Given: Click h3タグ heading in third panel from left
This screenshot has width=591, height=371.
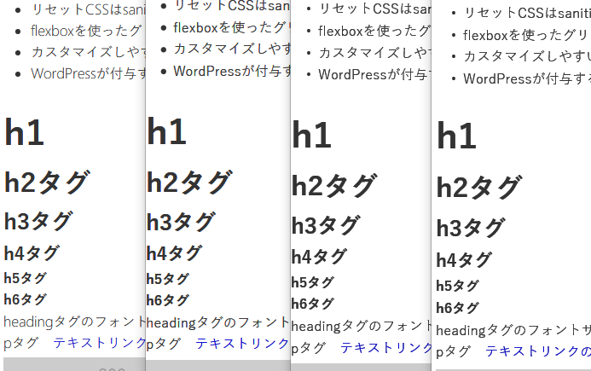Looking at the screenshot, I should [326, 226].
